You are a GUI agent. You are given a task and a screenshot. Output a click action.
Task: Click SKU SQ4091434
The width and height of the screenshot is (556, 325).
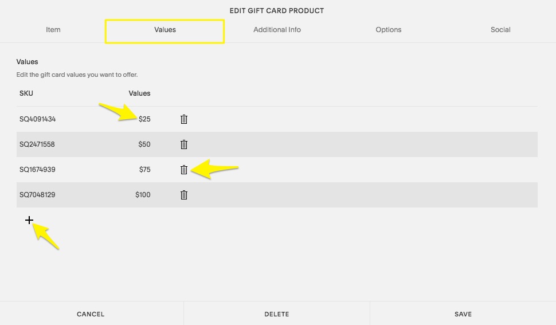(x=37, y=119)
